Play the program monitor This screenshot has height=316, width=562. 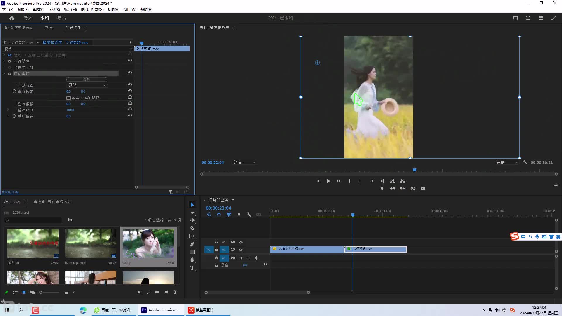328,181
